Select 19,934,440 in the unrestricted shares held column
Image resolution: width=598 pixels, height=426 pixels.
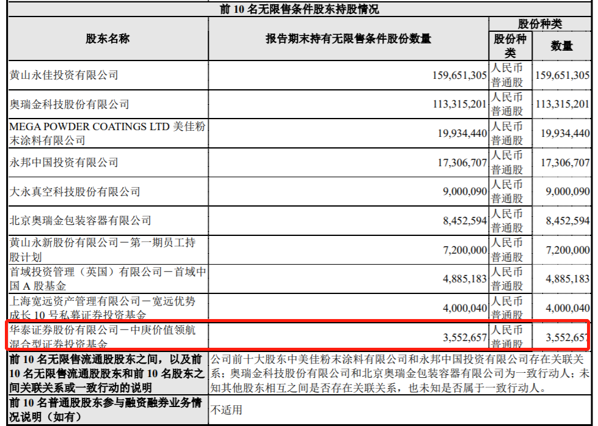pos(462,133)
